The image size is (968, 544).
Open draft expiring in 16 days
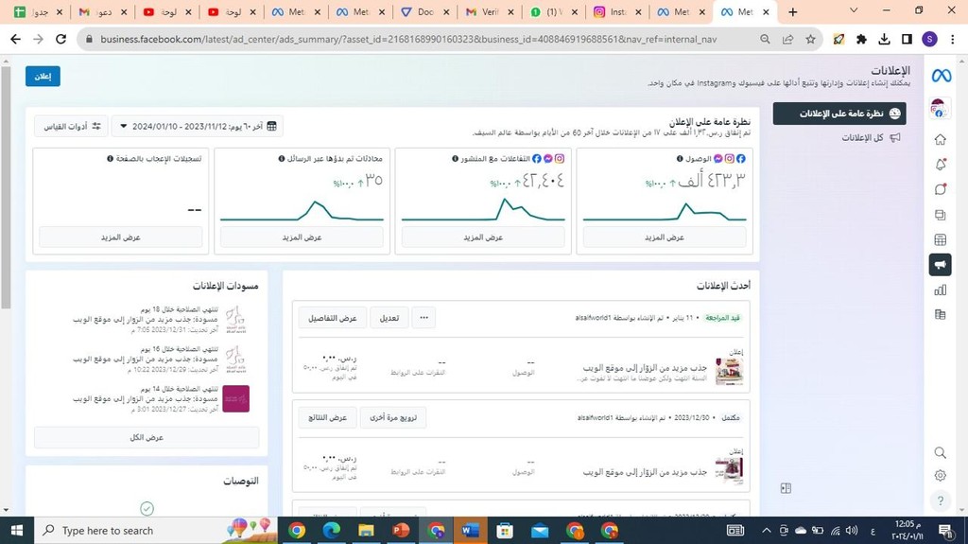147,360
